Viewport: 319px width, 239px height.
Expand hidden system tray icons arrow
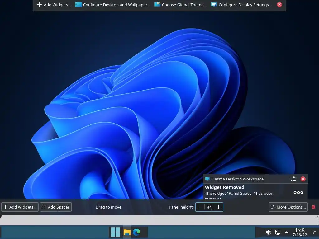[x=287, y=232]
